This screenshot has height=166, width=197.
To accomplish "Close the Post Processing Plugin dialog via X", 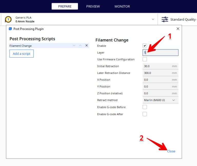I will [x=178, y=29].
